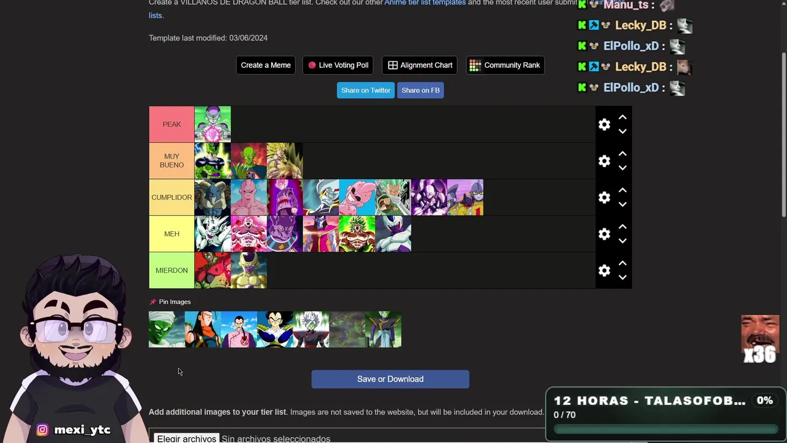Viewport: 787px width, 443px height.
Task: Move MUY BUENO row up
Action: (622, 153)
